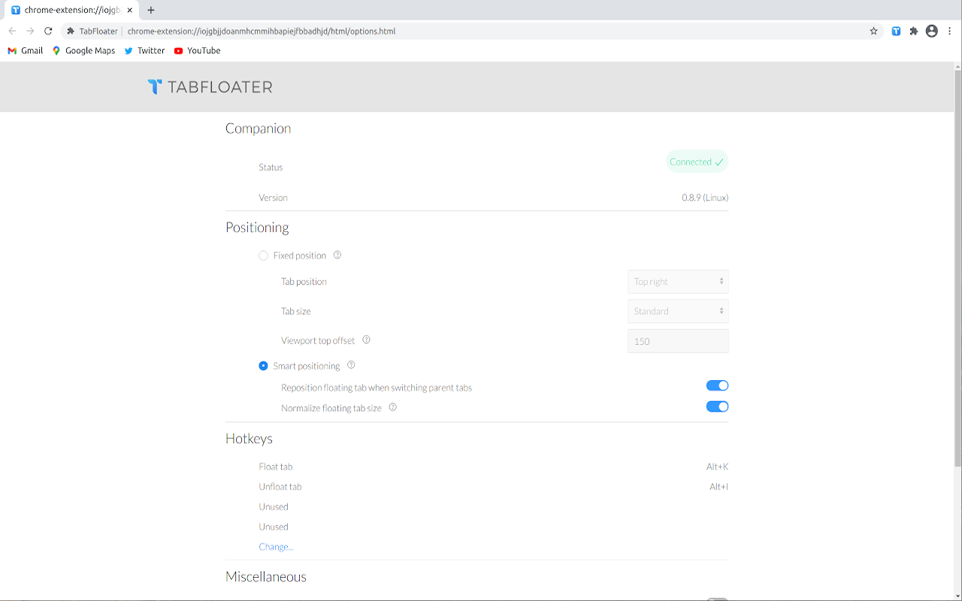Open the Tab size dropdown
This screenshot has width=962, height=601.
[x=677, y=310]
